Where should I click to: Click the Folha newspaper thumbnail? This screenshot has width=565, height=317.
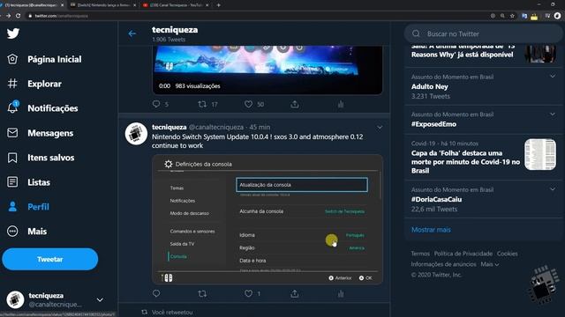coord(540,155)
